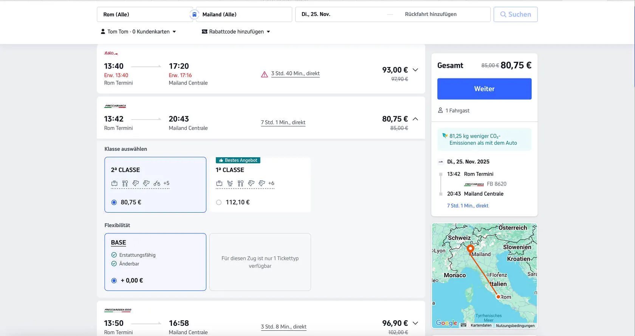Click the seat icon under 1ª CLASSE
Screen dimensions: 635x336
(x=230, y=183)
